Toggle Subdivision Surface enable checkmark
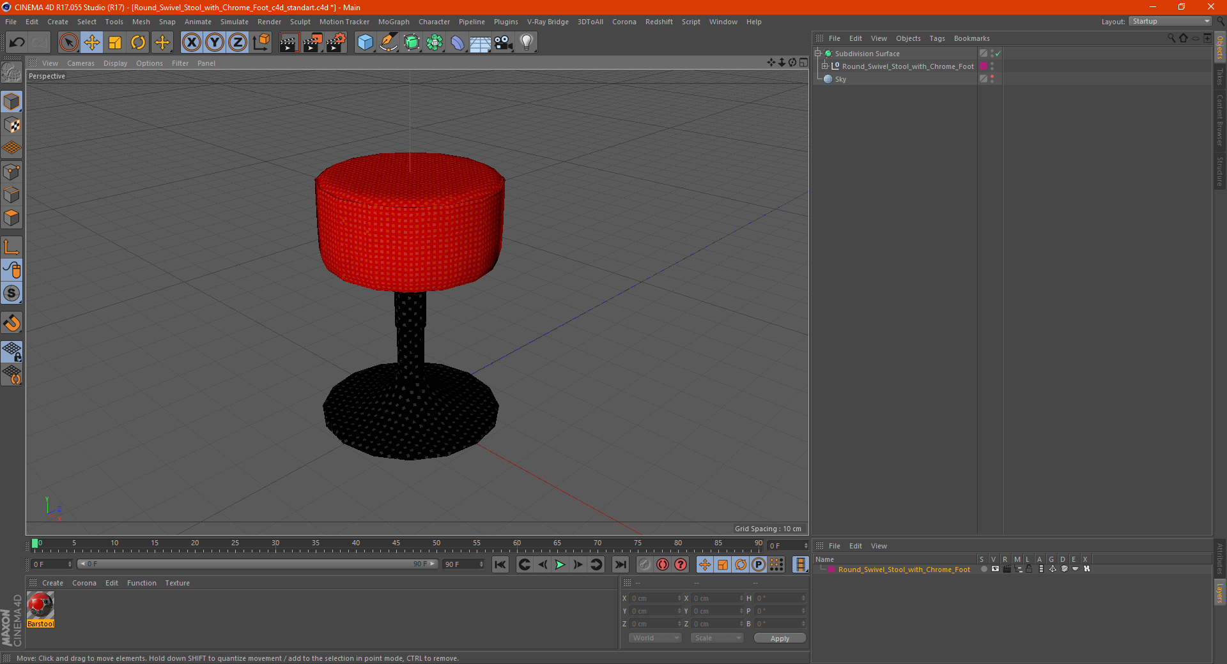Image resolution: width=1227 pixels, height=664 pixels. pyautogui.click(x=998, y=54)
